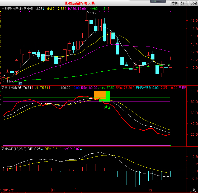
Task: Click the 目标出现B: 0.00 value
Action: pos(147,88)
